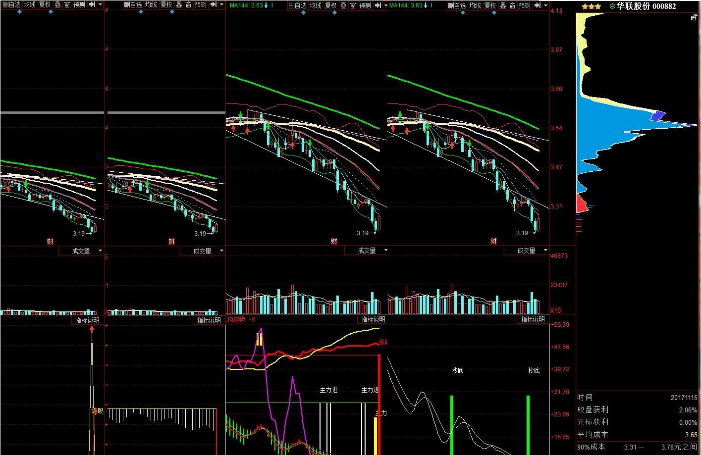Click the X10 volume scale label

coord(556,310)
